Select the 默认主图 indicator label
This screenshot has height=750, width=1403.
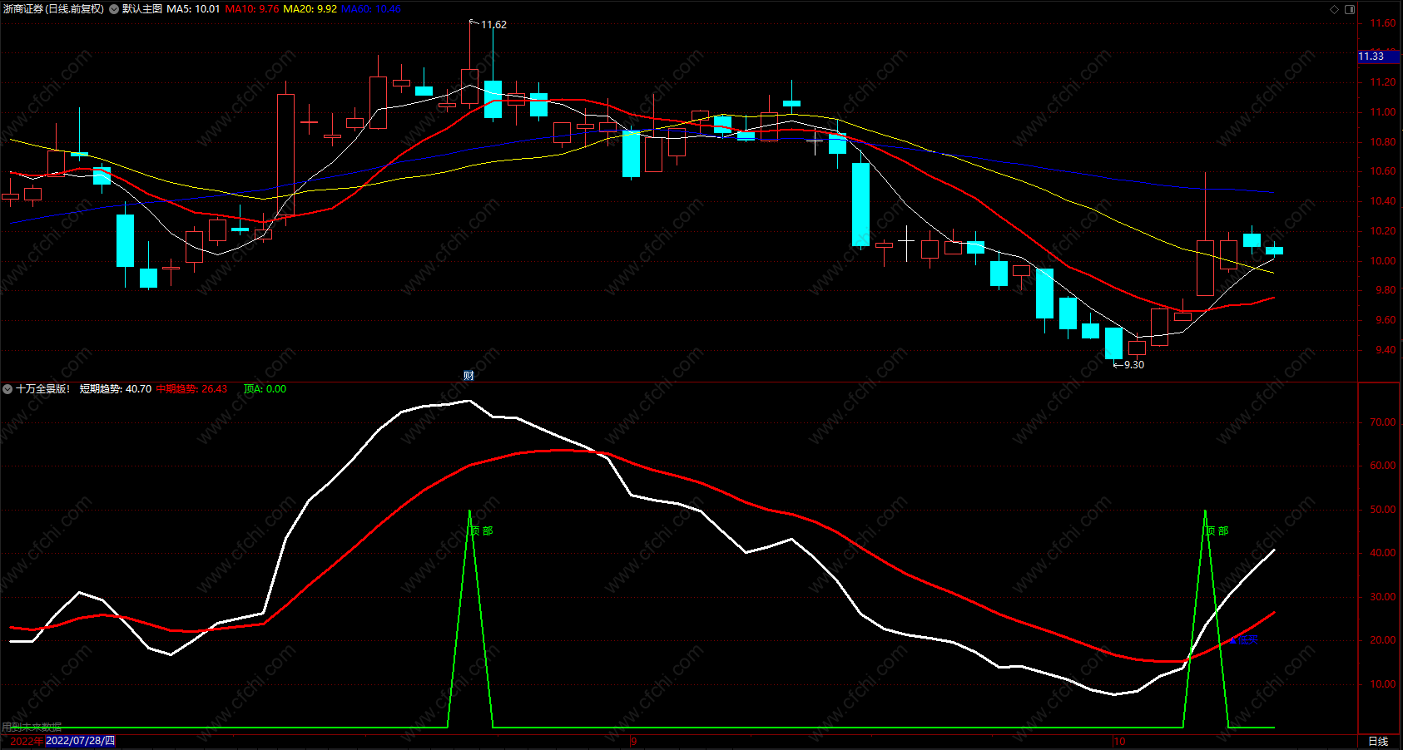coord(142,9)
